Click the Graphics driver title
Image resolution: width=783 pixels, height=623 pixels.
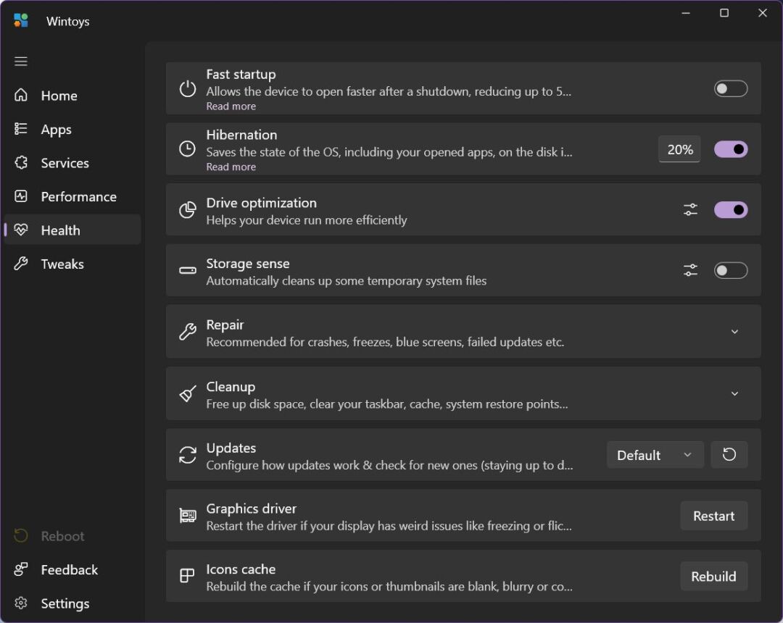pyautogui.click(x=251, y=509)
